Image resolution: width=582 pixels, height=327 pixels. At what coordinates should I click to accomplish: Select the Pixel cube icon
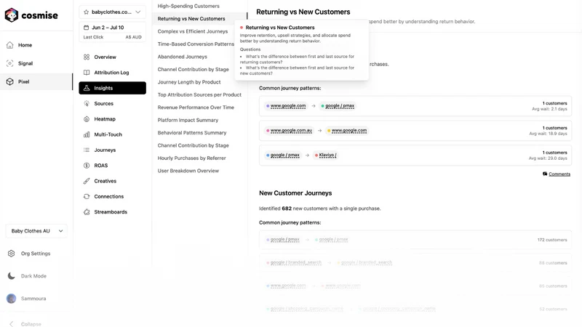click(x=10, y=81)
